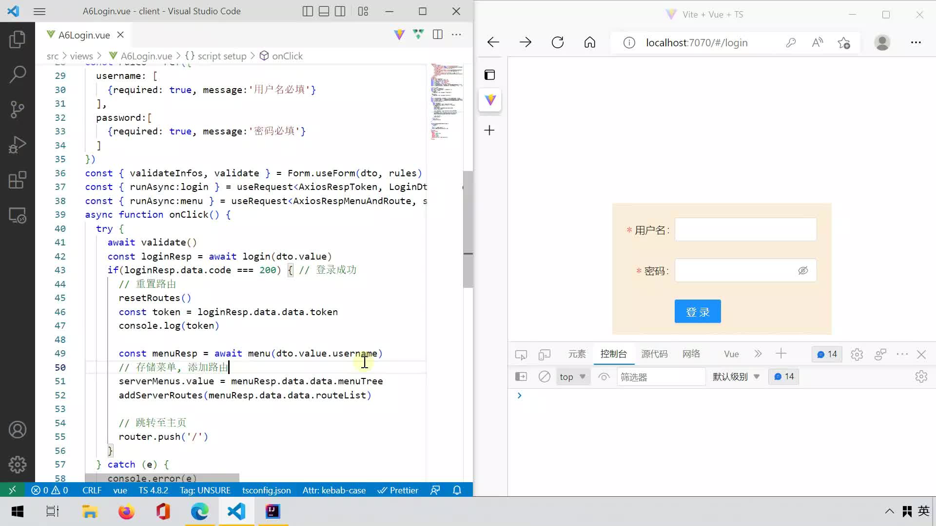The height and width of the screenshot is (526, 936).
Task: Open the Extensions view
Action: (18, 180)
